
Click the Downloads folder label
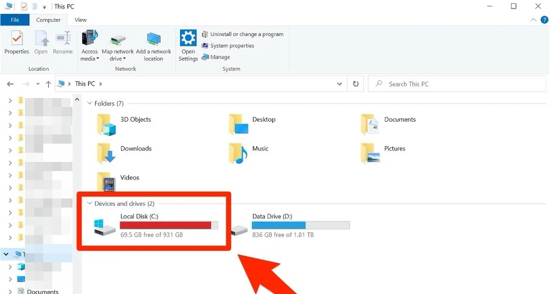[x=136, y=149]
